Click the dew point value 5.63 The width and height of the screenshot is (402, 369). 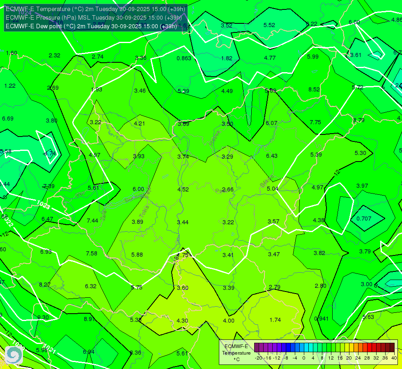(368, 317)
